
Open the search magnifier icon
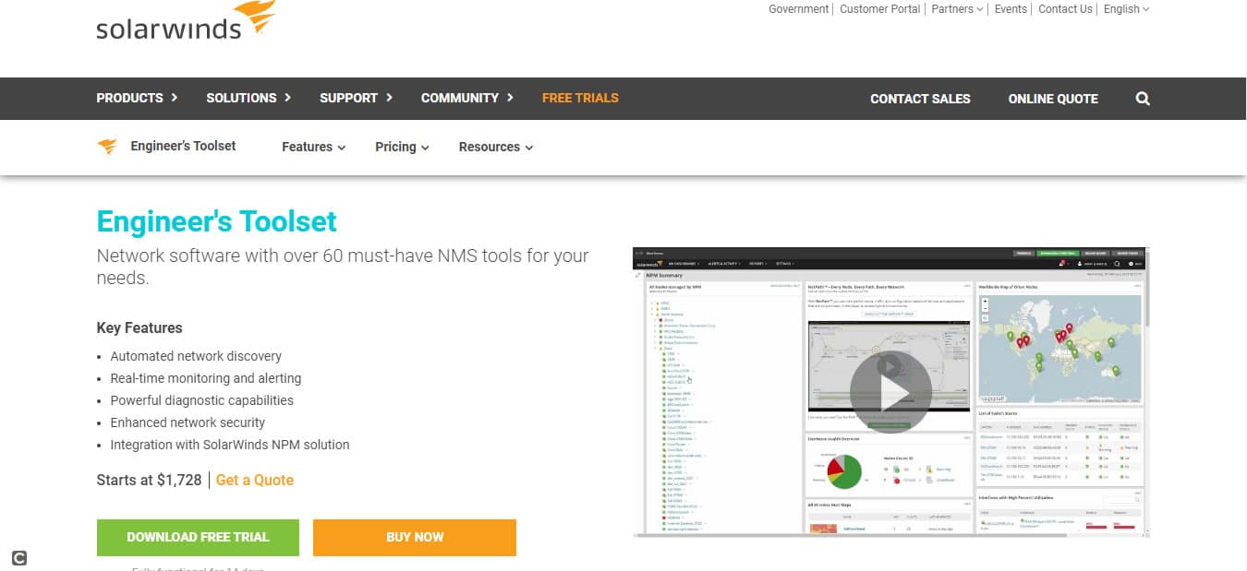[x=1143, y=99]
